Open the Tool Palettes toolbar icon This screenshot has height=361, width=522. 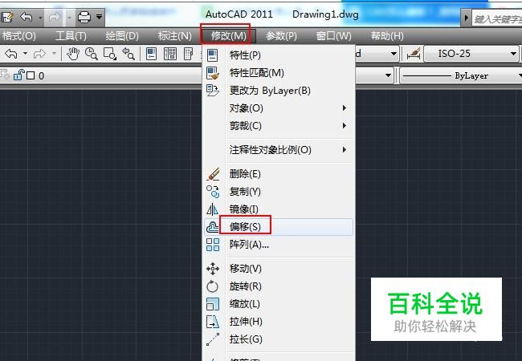click(189, 54)
